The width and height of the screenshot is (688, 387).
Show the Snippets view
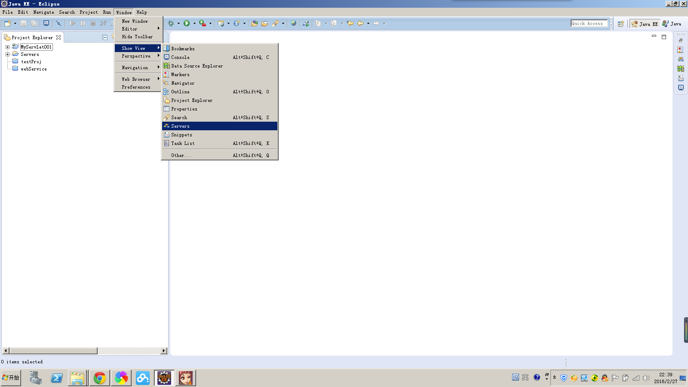click(220, 135)
